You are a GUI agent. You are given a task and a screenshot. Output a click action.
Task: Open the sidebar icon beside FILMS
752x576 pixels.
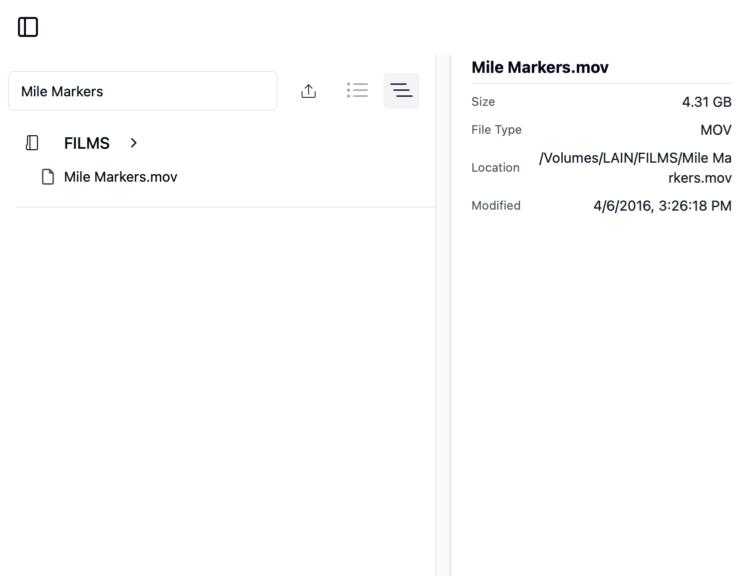(32, 143)
